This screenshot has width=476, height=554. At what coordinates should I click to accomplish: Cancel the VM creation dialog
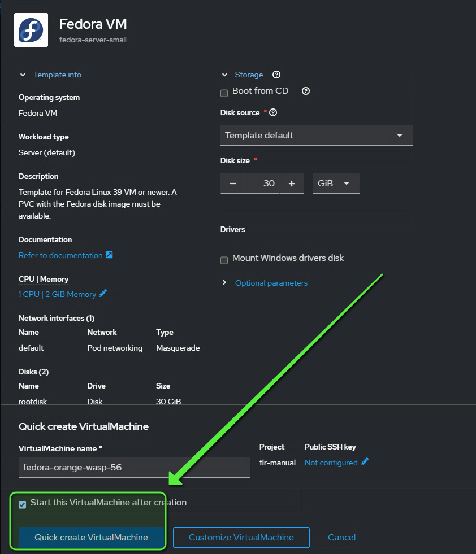(341, 538)
